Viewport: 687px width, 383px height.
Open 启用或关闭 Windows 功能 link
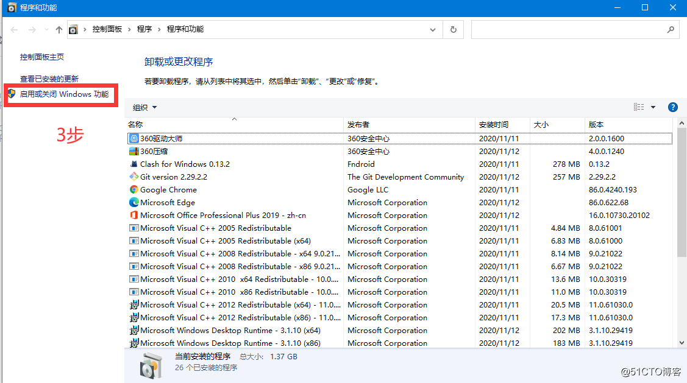point(64,94)
